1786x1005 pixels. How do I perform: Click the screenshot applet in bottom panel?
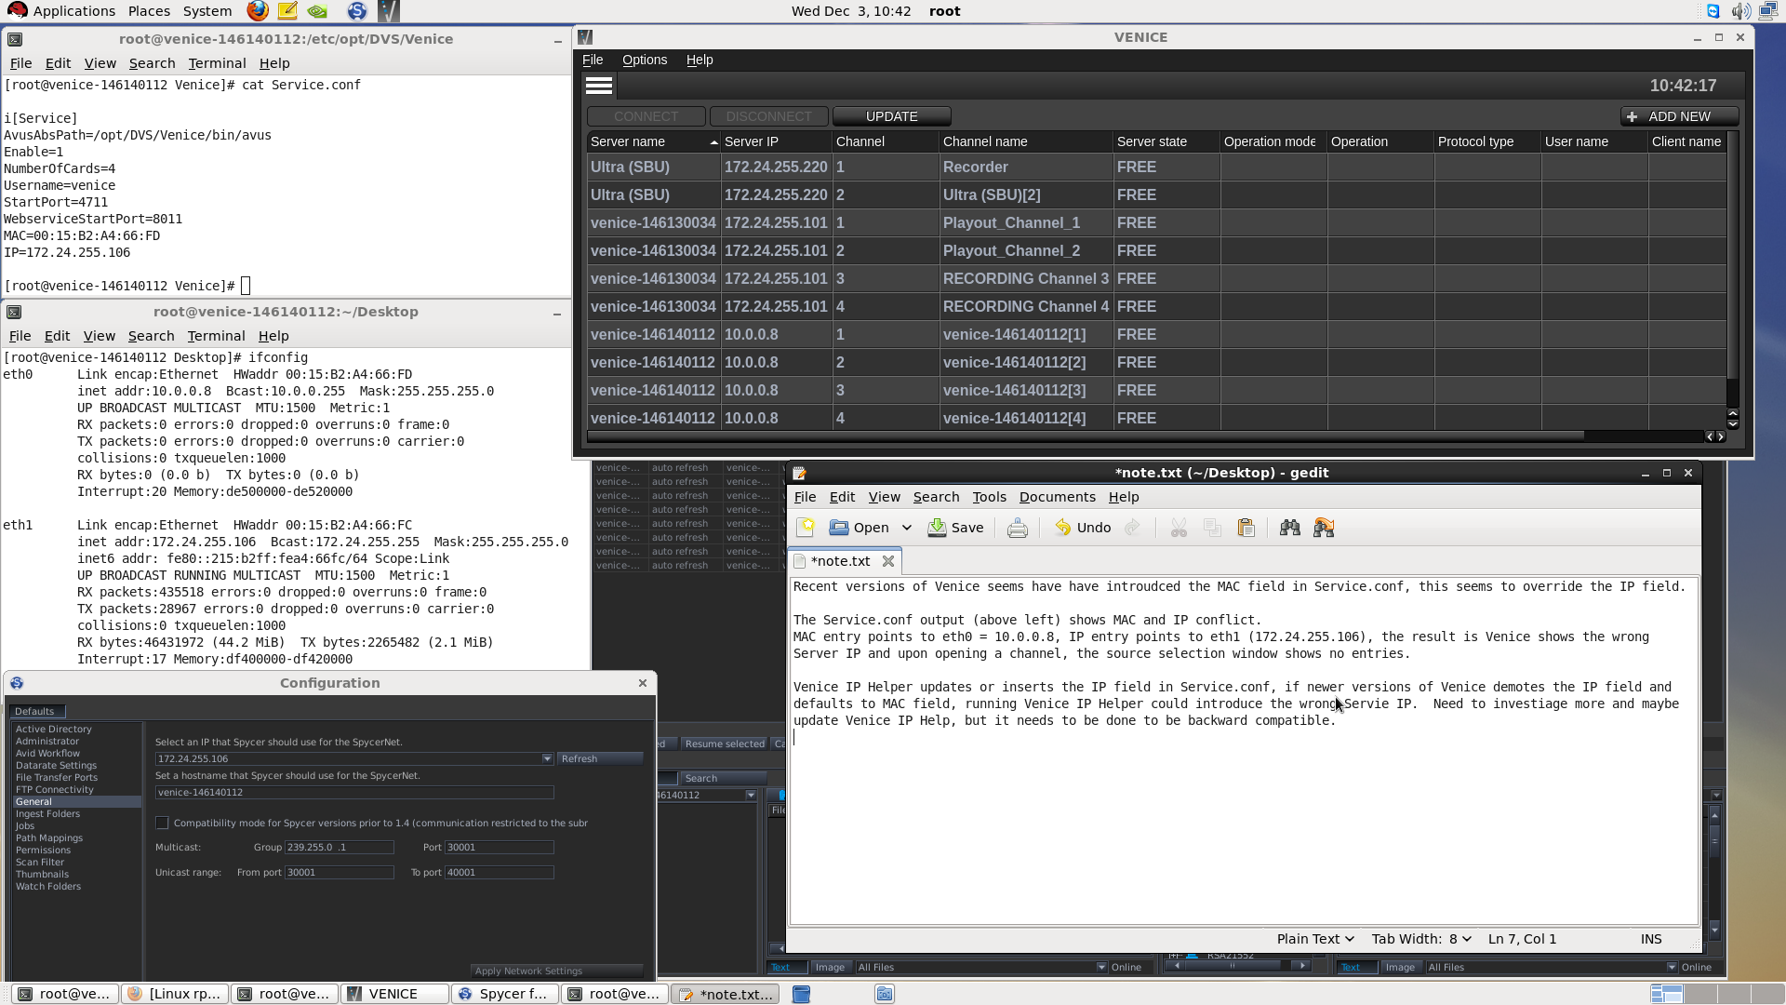coord(885,994)
